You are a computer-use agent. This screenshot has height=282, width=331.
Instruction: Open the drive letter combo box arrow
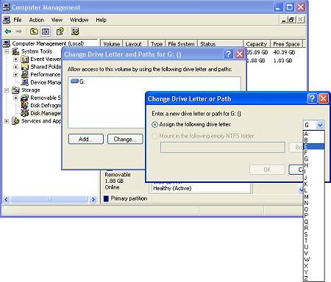320,125
